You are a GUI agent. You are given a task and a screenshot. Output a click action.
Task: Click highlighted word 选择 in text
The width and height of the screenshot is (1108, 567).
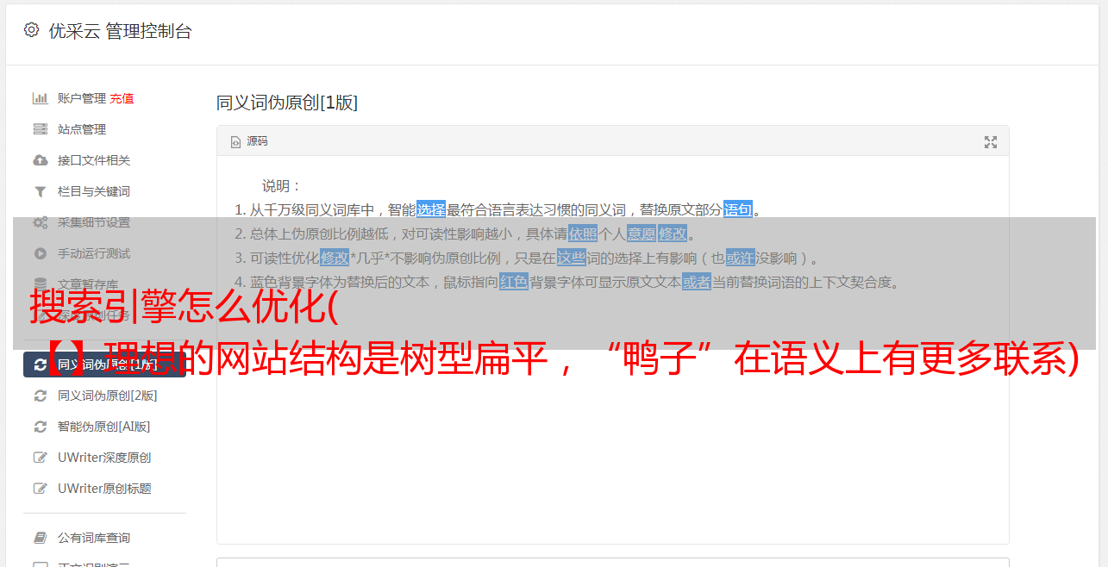[431, 209]
